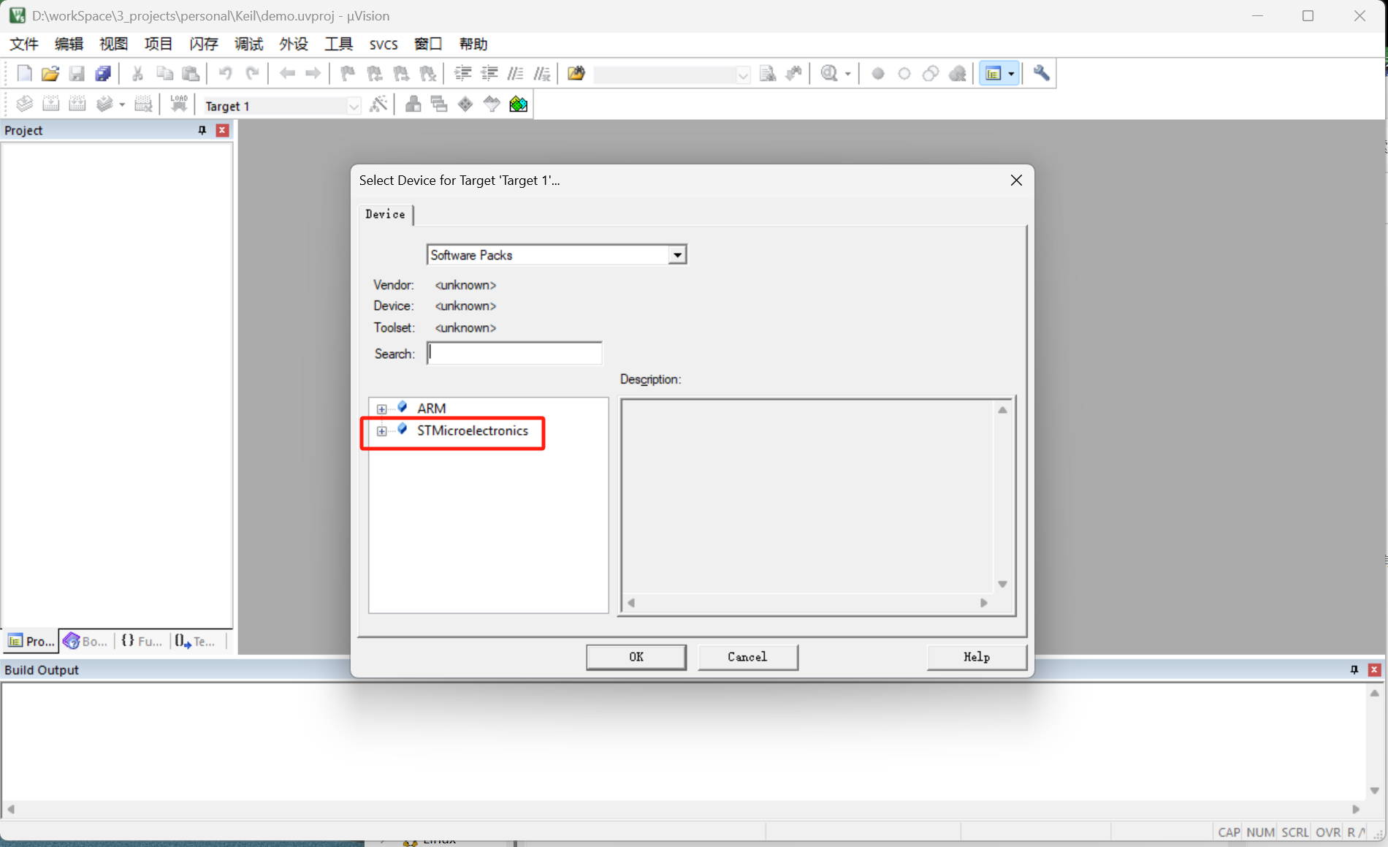Screen dimensions: 1388x847
Task: Toggle the Project window layout button
Action: 993,74
